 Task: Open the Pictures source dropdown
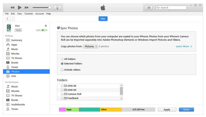[x=91, y=47]
